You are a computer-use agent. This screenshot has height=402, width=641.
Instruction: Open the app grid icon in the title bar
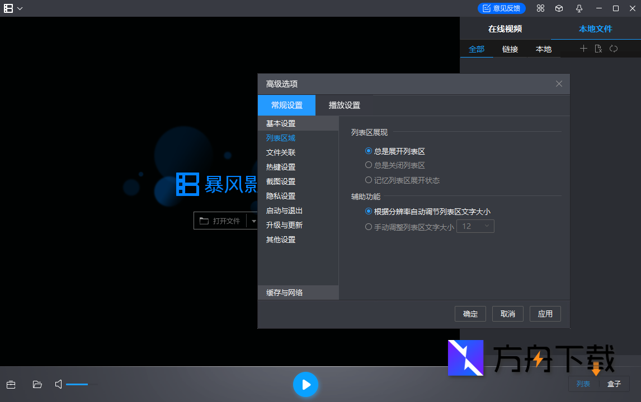click(540, 8)
